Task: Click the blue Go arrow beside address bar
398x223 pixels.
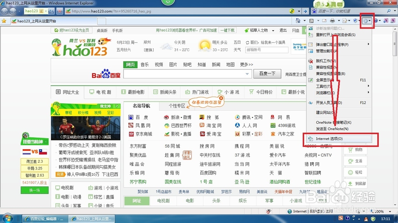Action: 305,11
